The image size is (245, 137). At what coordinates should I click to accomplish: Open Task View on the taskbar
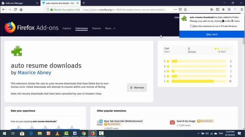click(x=13, y=134)
